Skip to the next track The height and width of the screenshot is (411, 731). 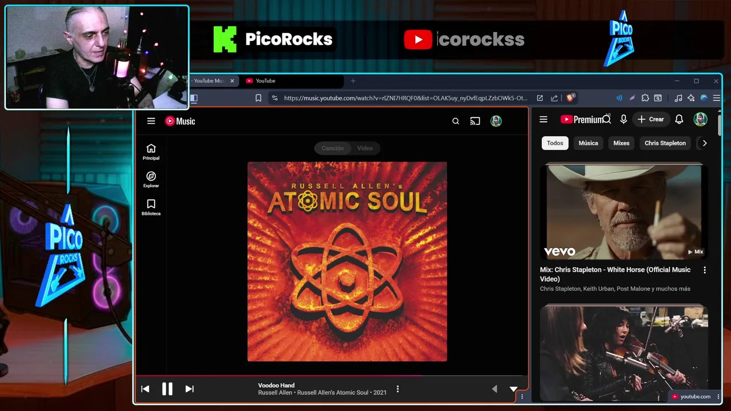pos(190,389)
